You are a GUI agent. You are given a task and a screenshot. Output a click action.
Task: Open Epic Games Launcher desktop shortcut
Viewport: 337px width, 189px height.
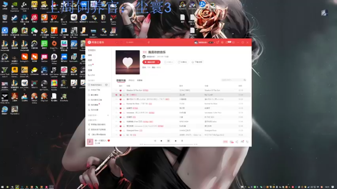coord(54,72)
